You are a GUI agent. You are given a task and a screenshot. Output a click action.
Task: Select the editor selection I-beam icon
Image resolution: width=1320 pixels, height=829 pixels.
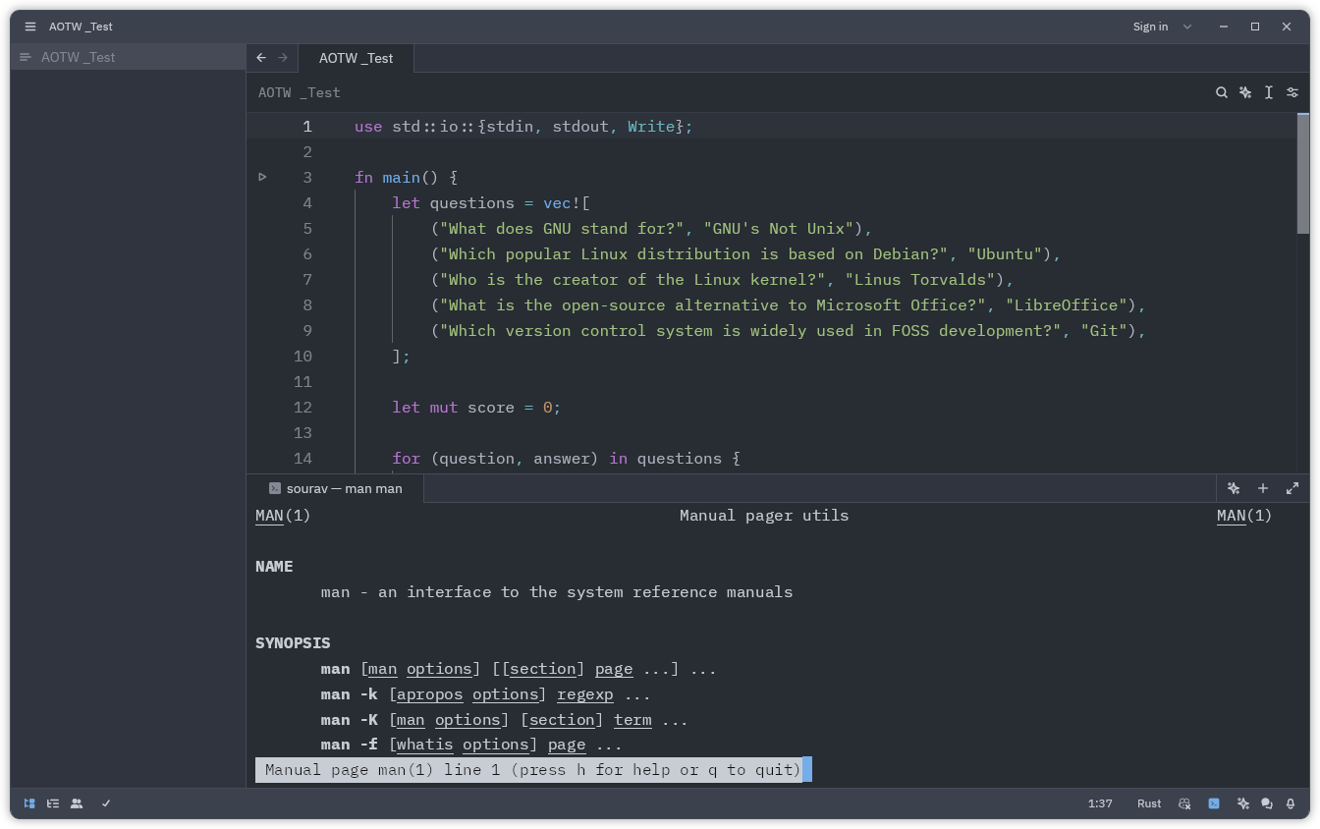[x=1268, y=91]
